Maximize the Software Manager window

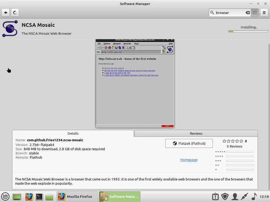[x=258, y=4]
